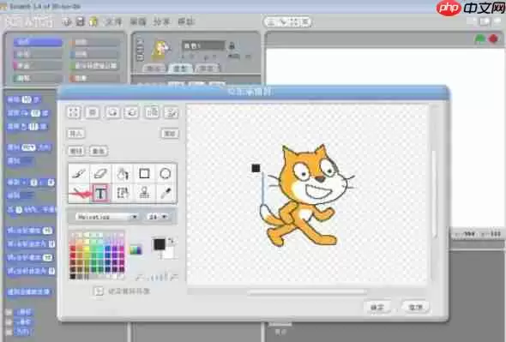506x342 pixels.
Task: Click the swap colors arrow icon
Action: coord(171,240)
